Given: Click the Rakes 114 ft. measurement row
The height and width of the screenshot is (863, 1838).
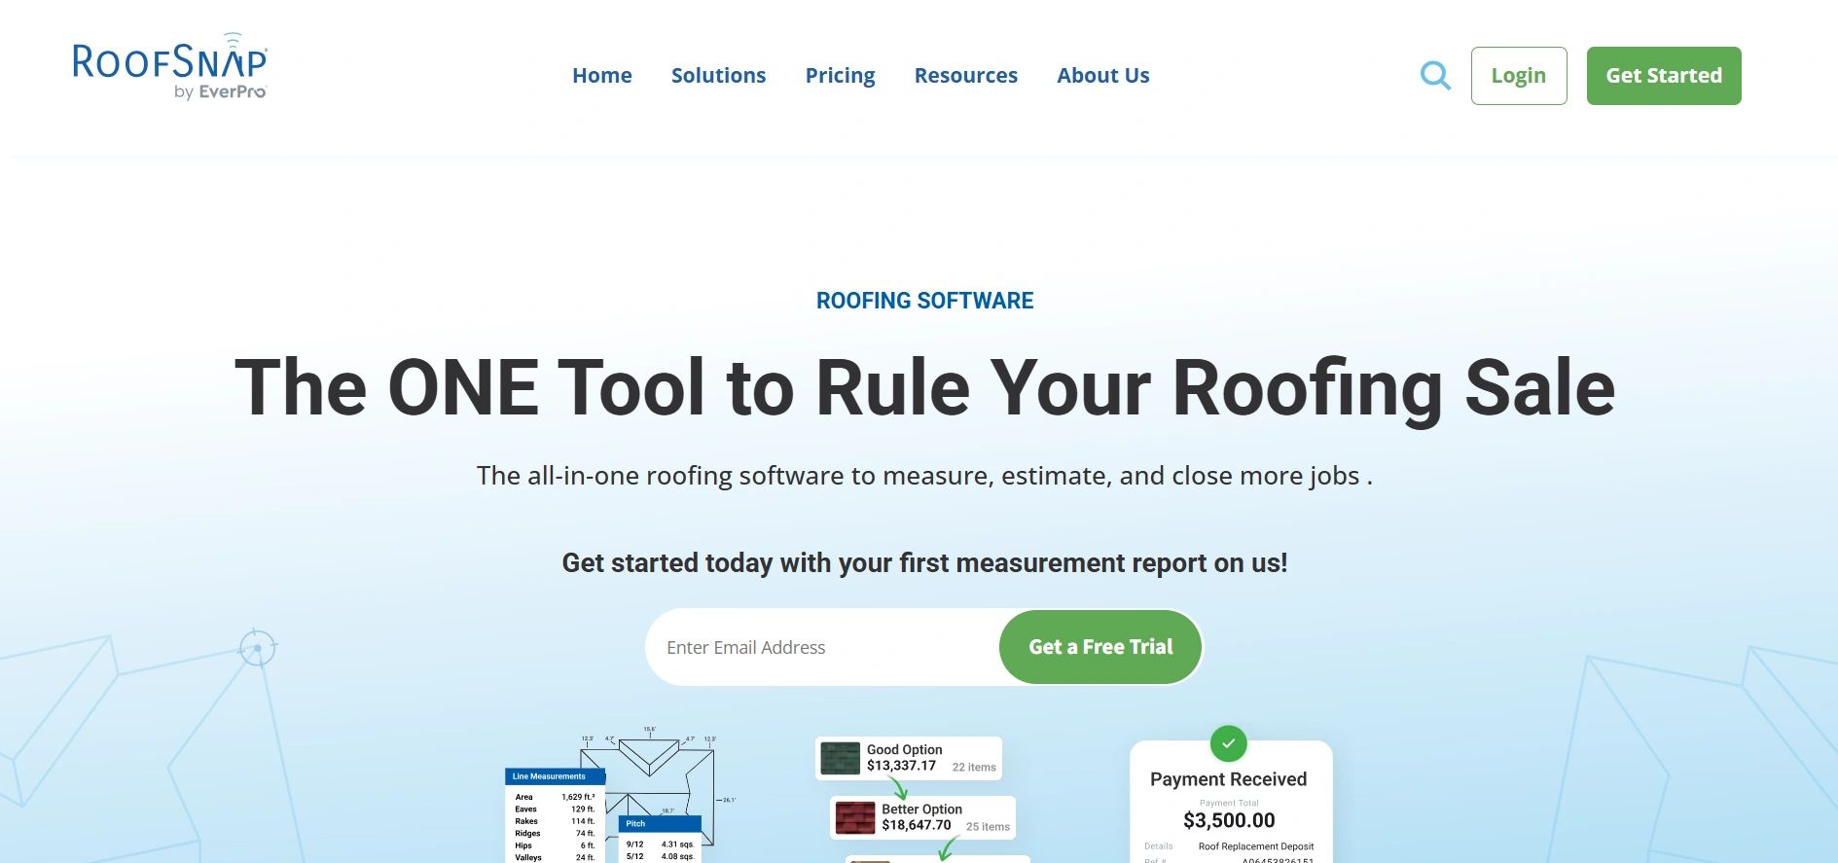Looking at the screenshot, I should pos(555,821).
